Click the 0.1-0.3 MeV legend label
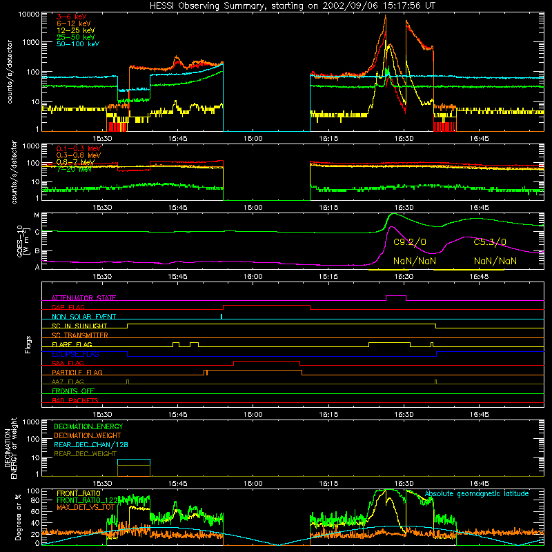 pyautogui.click(x=79, y=148)
